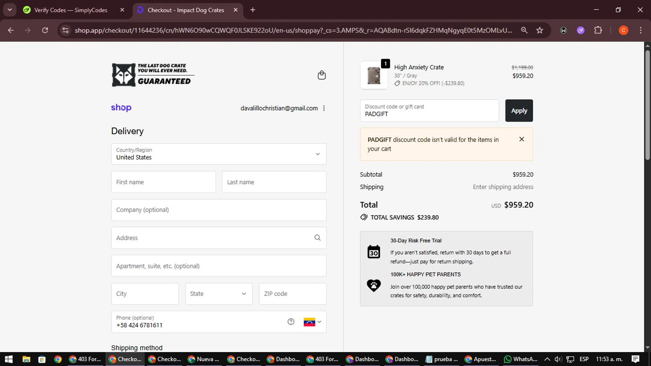Open the Extensions puzzle icon
651x366 pixels.
[x=598, y=30]
